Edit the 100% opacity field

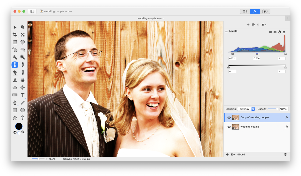point(284,109)
